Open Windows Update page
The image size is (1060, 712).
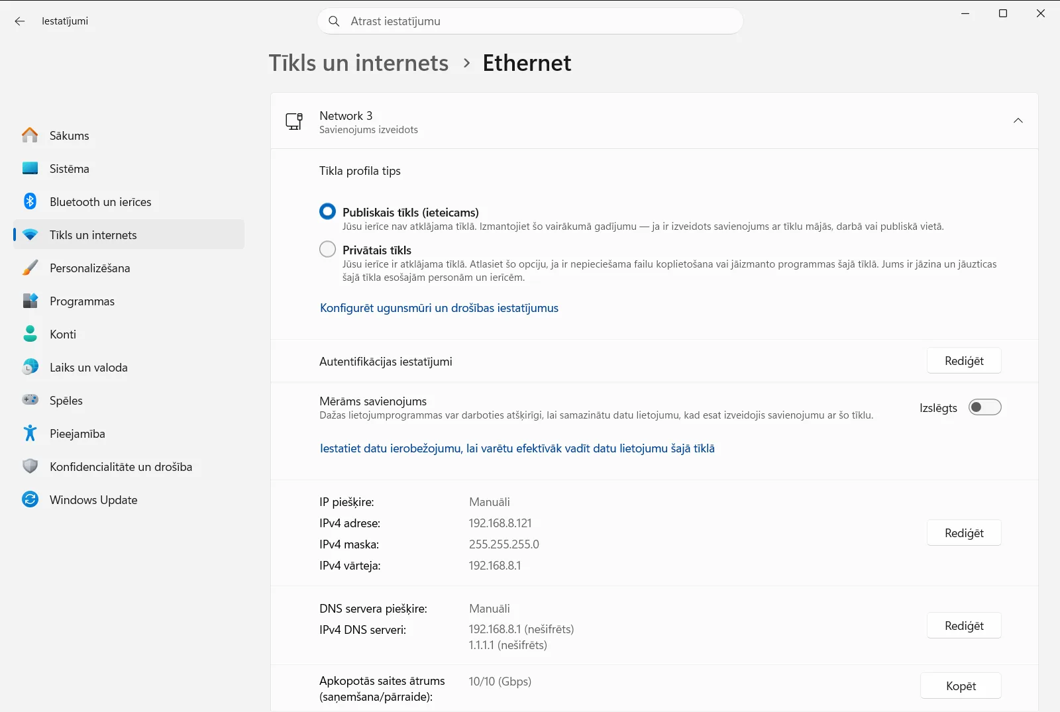click(129, 499)
